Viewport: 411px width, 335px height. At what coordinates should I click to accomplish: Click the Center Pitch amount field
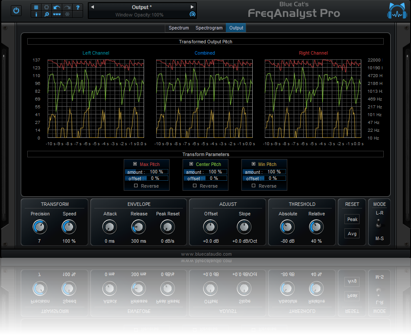click(205, 172)
